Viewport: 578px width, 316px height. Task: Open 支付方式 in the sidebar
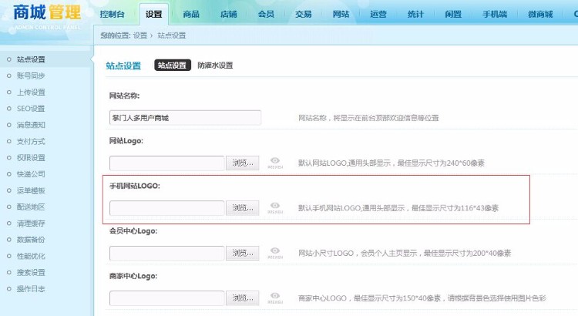[x=31, y=141]
